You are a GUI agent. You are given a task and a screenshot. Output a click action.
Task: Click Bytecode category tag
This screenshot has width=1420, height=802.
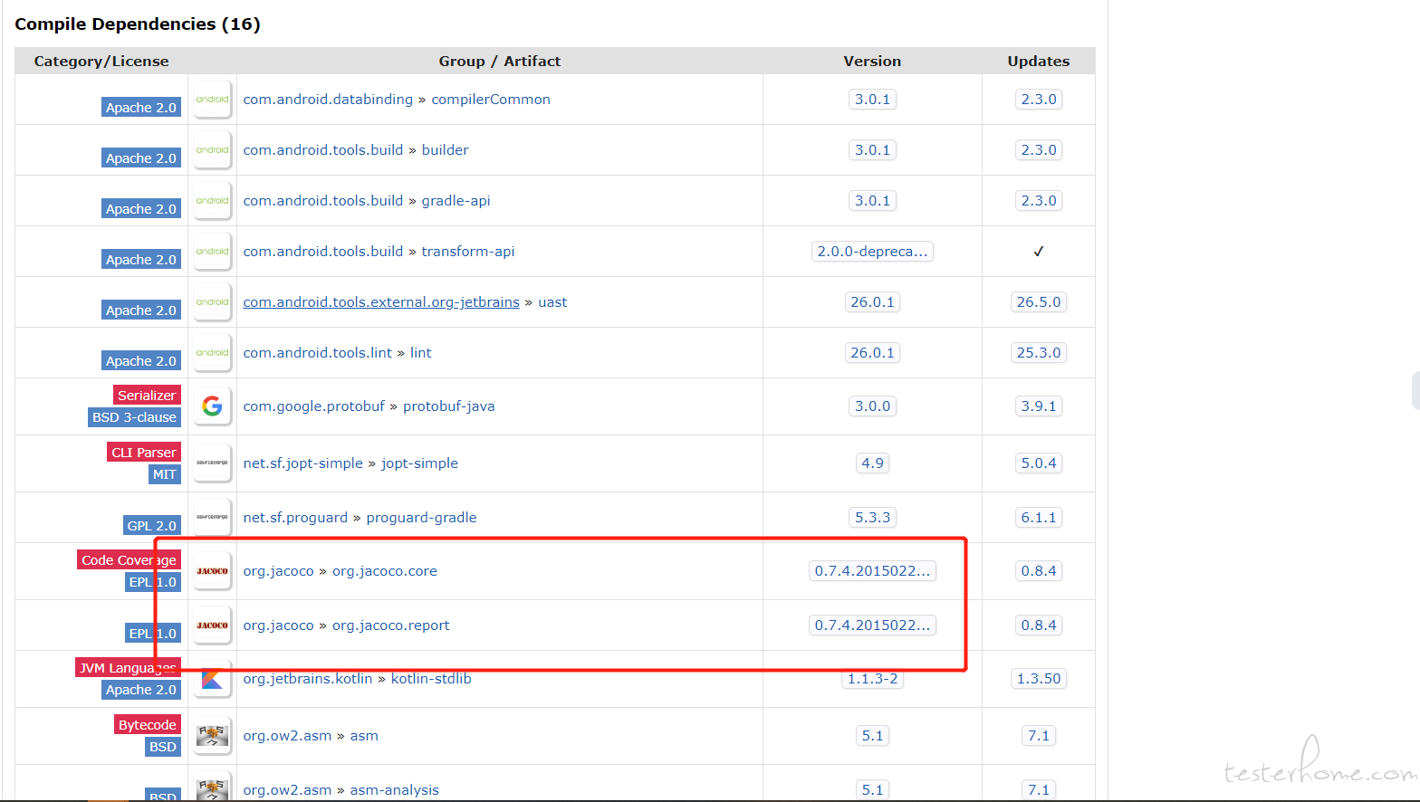[148, 725]
